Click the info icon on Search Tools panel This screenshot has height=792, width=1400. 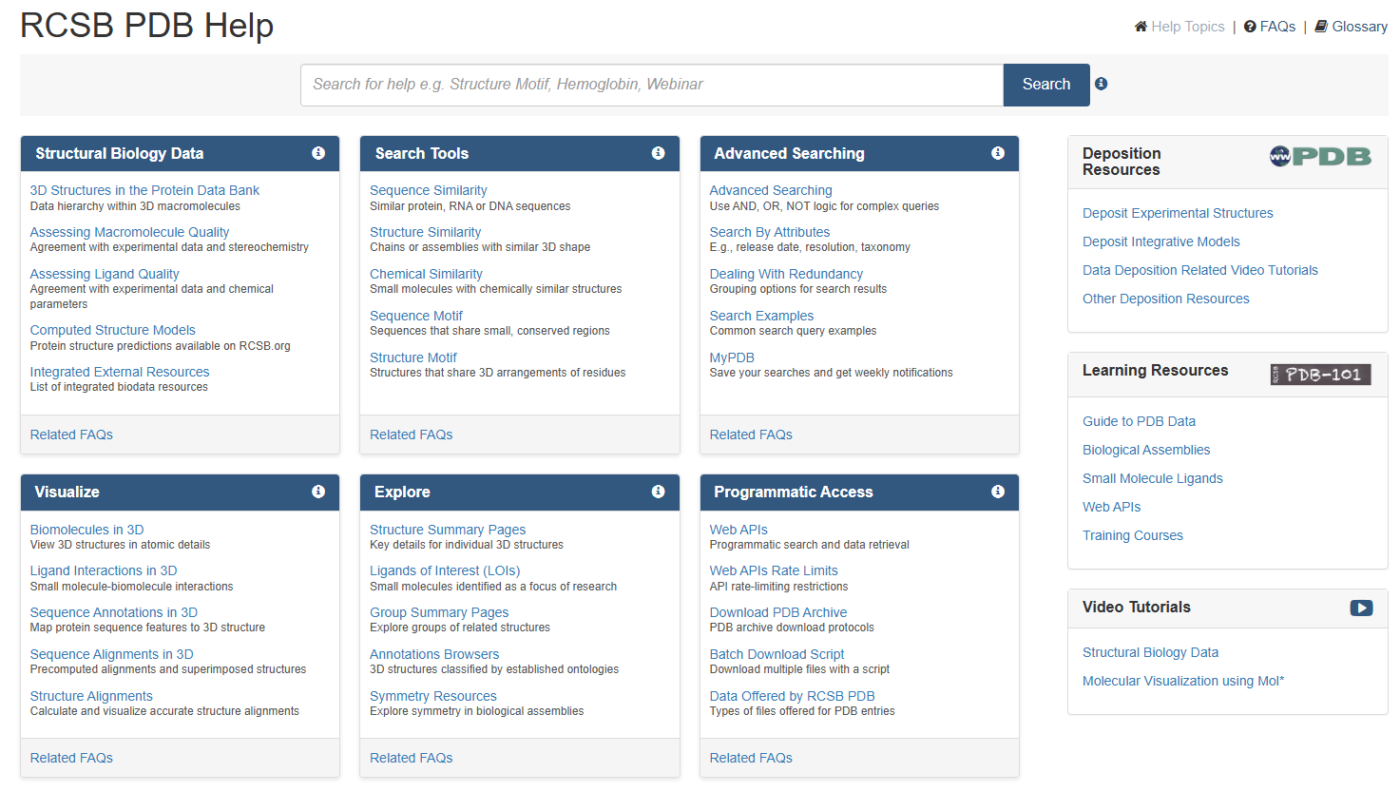coord(658,152)
